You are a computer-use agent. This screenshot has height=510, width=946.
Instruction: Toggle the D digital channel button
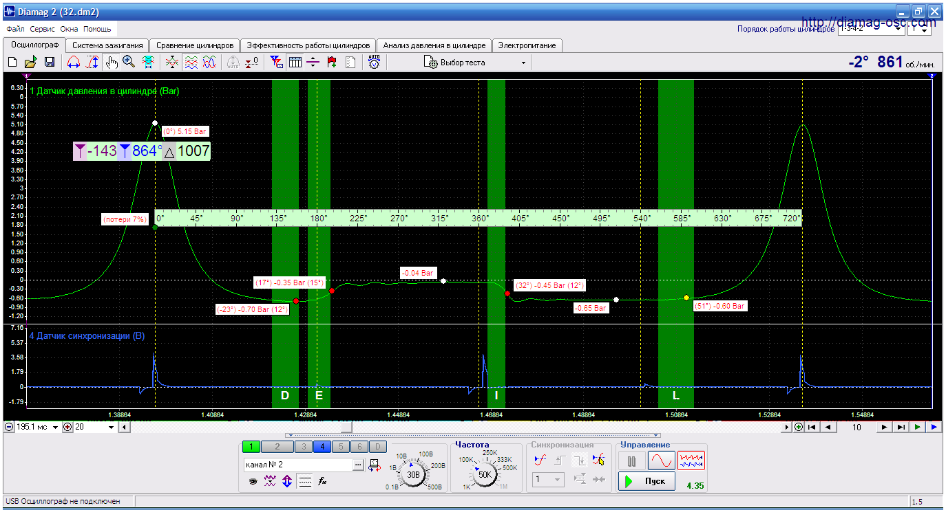point(377,447)
